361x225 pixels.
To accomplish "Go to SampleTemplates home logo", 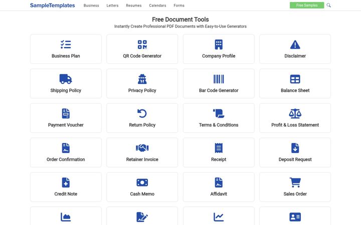I will [52, 5].
